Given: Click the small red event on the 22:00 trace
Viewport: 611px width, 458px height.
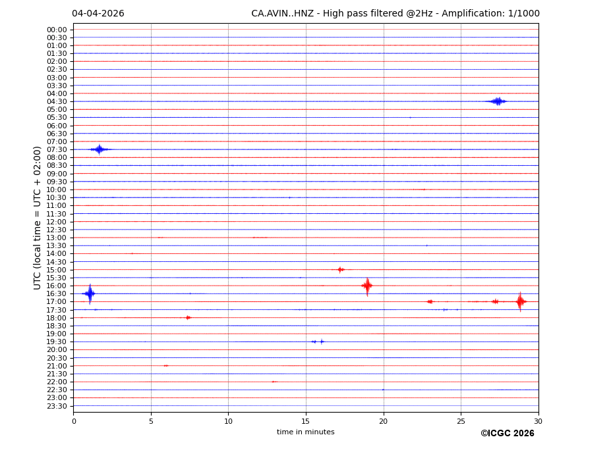Looking at the screenshot, I should click(274, 382).
